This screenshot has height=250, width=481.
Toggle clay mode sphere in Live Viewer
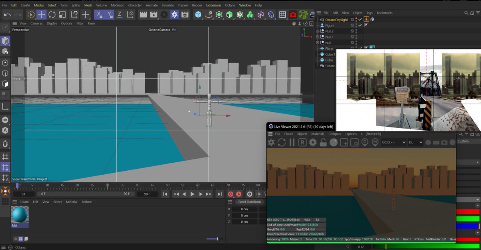333,142
